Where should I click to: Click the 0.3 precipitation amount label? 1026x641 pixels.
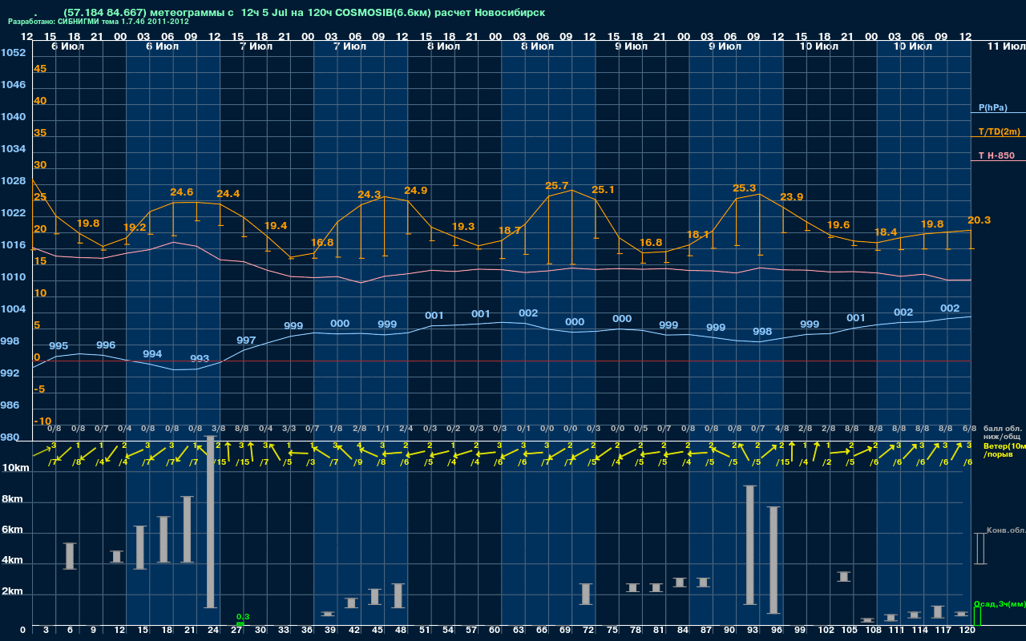(x=243, y=616)
